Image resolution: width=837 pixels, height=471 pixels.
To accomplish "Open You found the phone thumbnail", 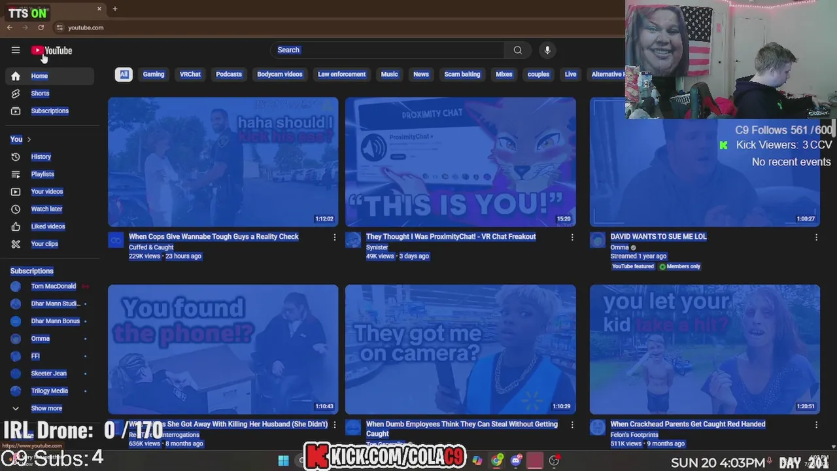I will click(x=223, y=349).
